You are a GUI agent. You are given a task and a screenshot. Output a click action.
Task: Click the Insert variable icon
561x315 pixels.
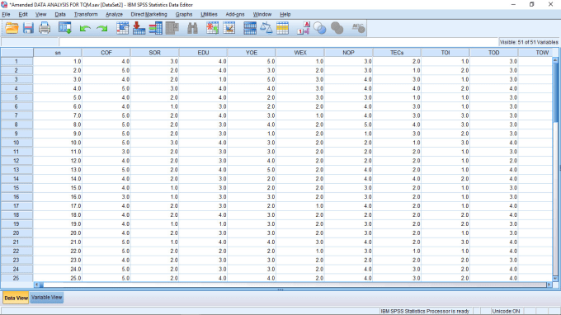click(x=229, y=28)
